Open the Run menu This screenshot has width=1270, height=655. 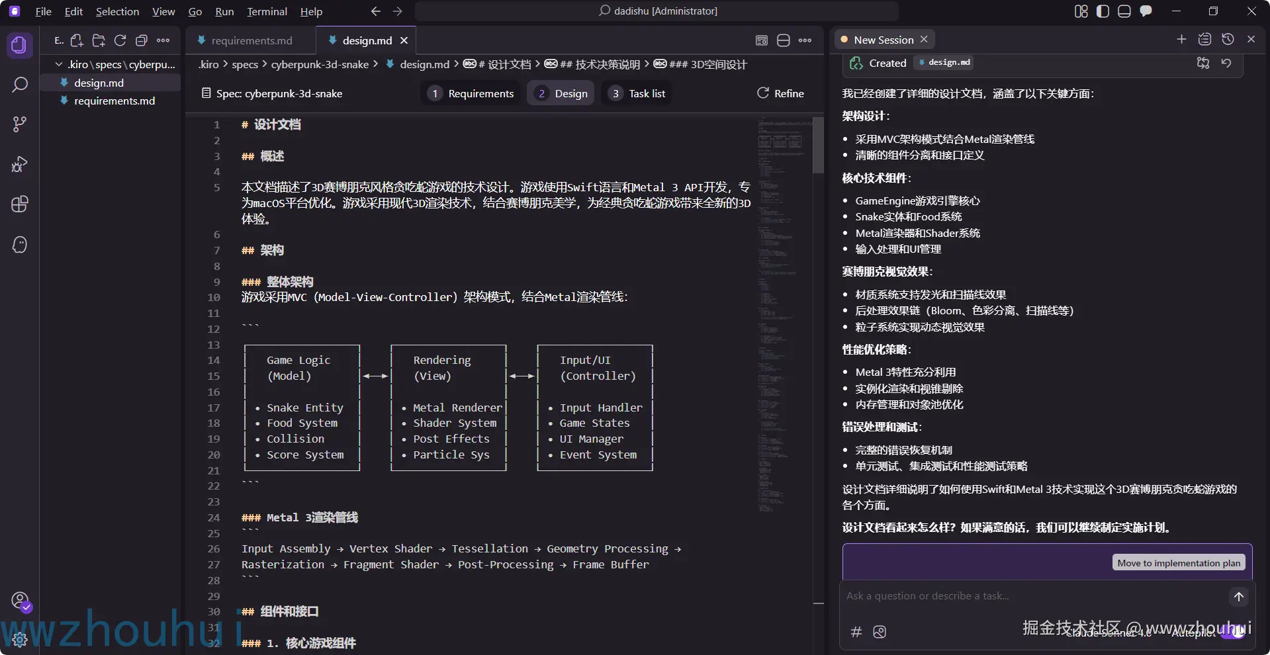(224, 11)
